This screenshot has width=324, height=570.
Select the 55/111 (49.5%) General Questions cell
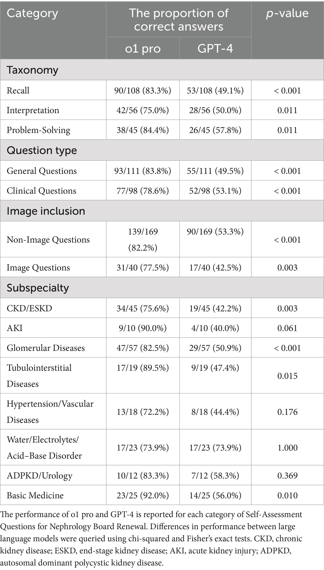coord(215,171)
